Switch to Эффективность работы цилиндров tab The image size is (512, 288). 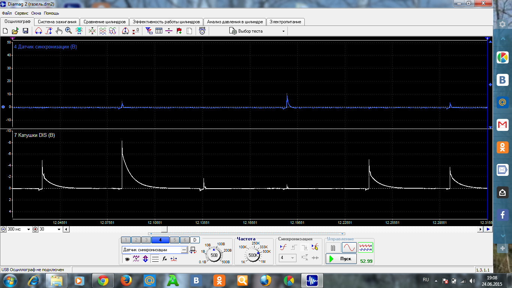click(x=166, y=22)
